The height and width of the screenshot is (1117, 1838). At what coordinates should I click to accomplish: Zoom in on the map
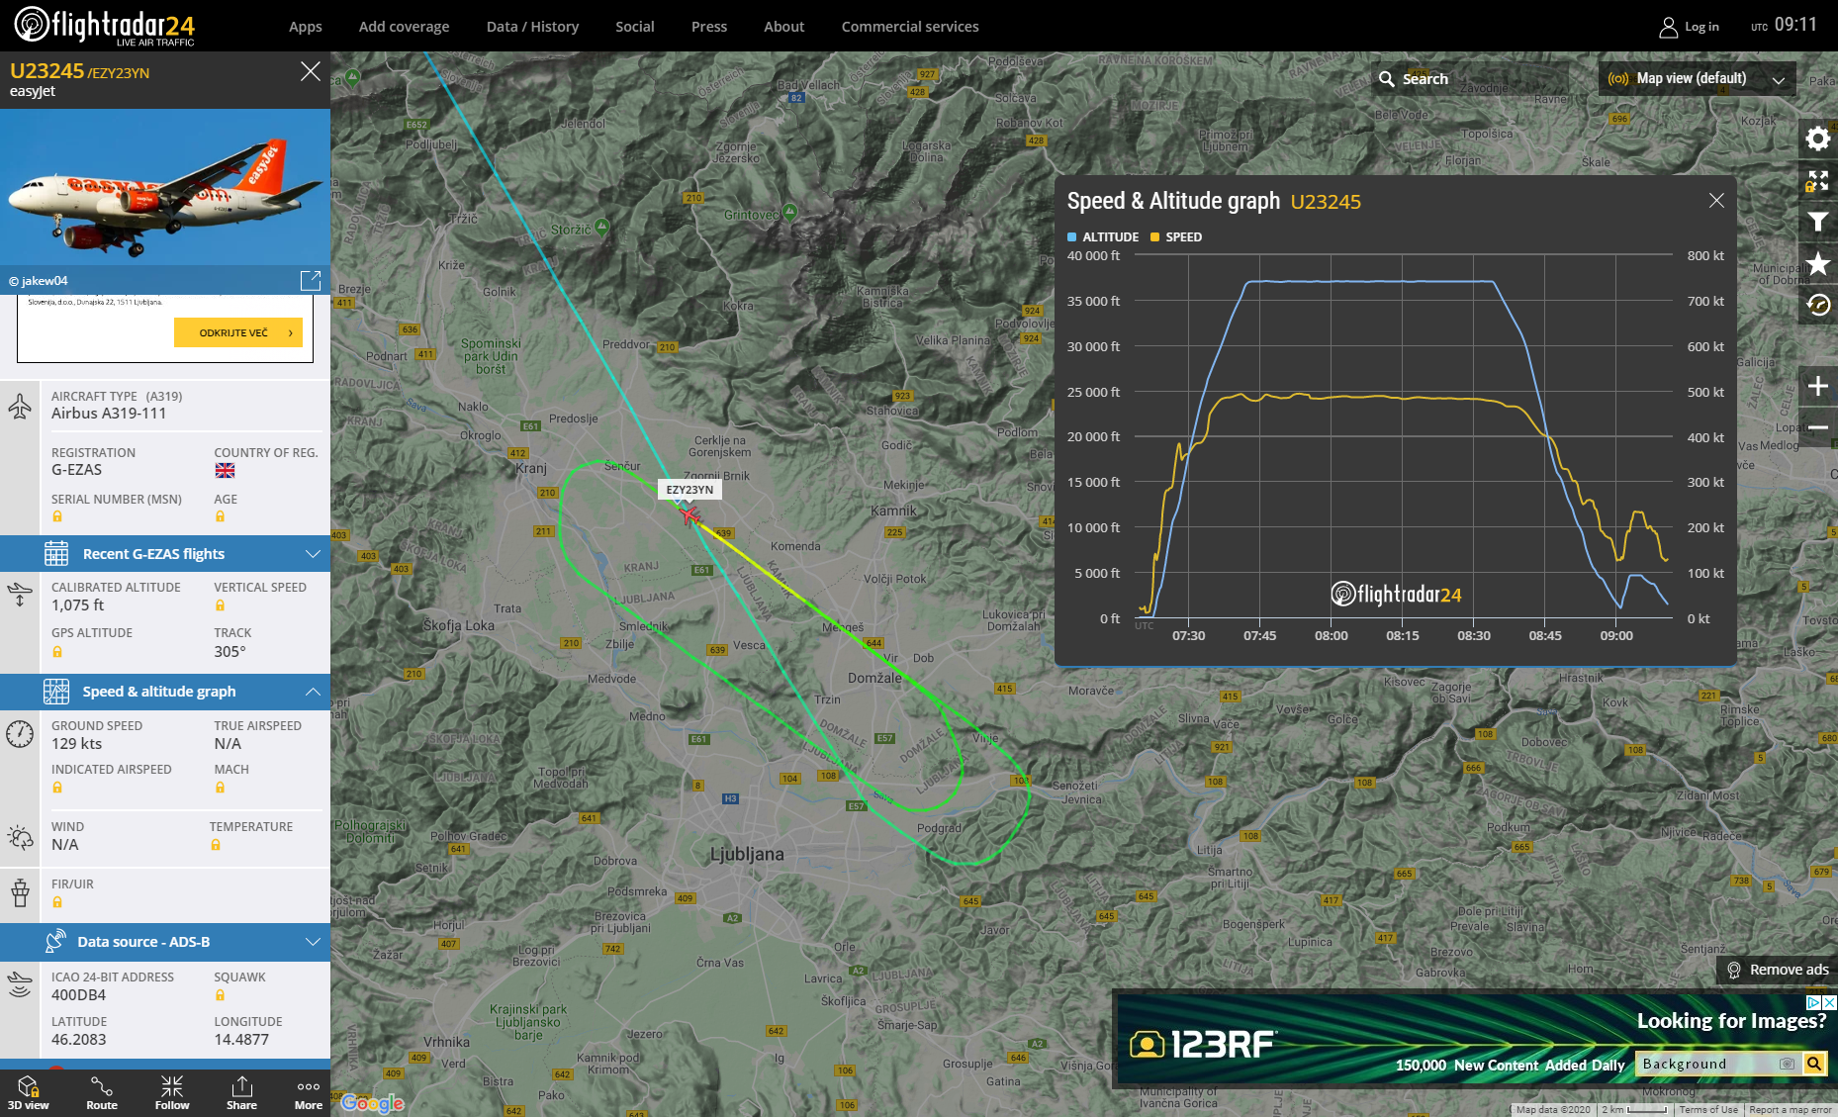click(x=1817, y=386)
